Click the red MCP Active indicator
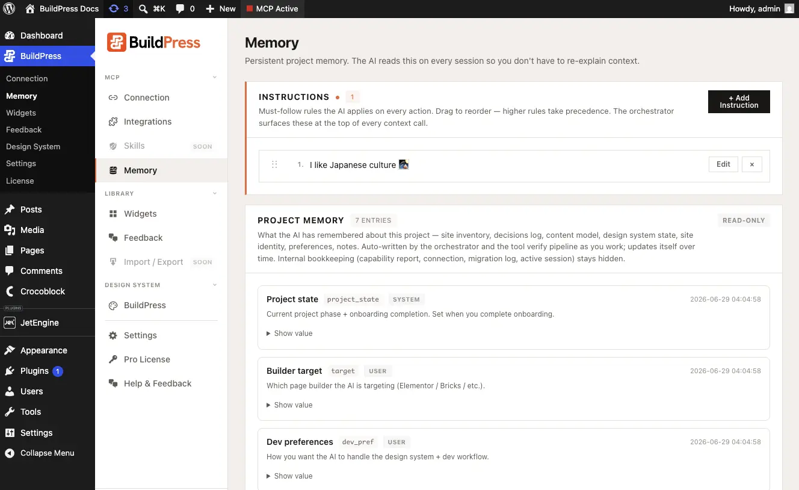799x490 pixels. tap(250, 8)
